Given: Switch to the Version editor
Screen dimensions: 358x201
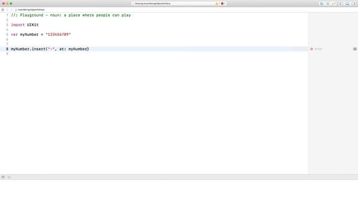Looking at the screenshot, I should pos(333,4).
